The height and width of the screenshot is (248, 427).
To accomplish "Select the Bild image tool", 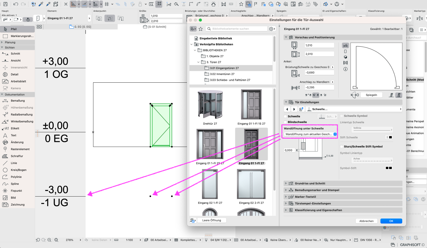I will (17, 198).
